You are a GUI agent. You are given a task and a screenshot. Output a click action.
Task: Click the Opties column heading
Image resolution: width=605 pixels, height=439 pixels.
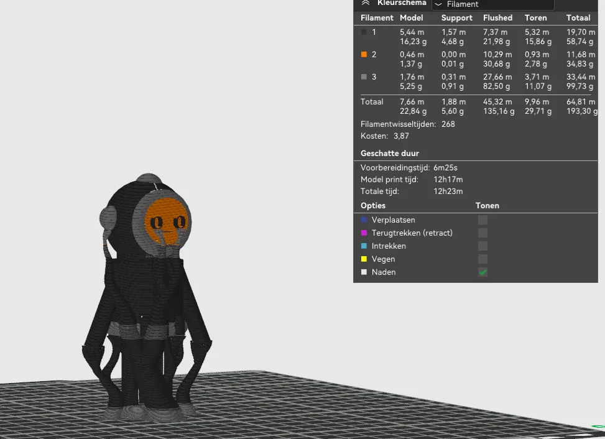tap(372, 206)
